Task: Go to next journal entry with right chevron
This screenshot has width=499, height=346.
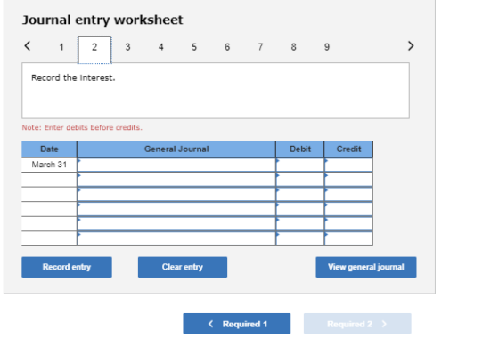Action: [411, 46]
